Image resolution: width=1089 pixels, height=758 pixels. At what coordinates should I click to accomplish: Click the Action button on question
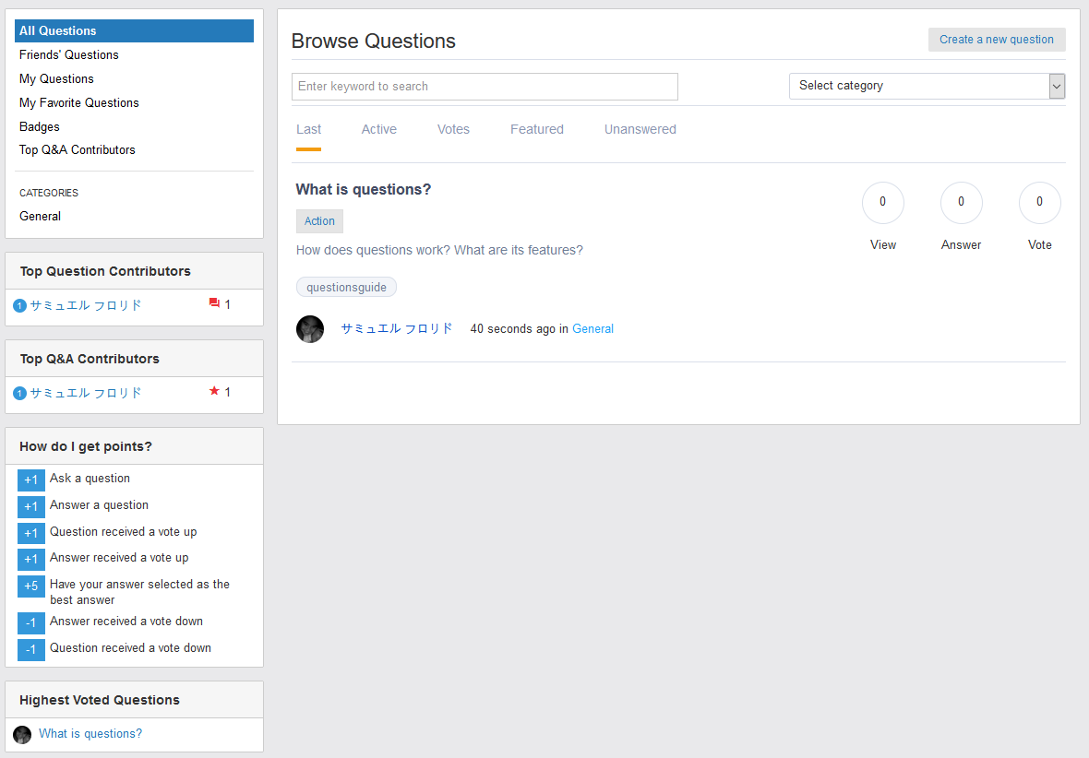pyautogui.click(x=319, y=220)
